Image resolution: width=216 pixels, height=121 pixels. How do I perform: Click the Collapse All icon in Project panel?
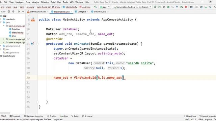13,12
